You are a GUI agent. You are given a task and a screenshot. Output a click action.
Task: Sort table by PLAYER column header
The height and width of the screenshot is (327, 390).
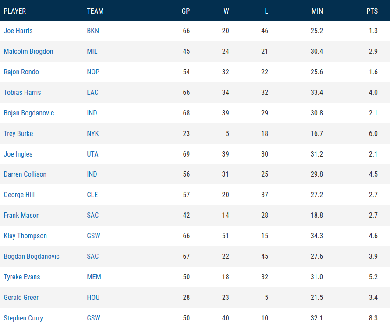click(15, 11)
